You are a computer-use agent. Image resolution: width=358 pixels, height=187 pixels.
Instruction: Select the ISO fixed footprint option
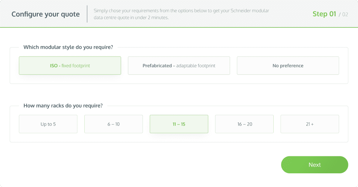pos(70,65)
